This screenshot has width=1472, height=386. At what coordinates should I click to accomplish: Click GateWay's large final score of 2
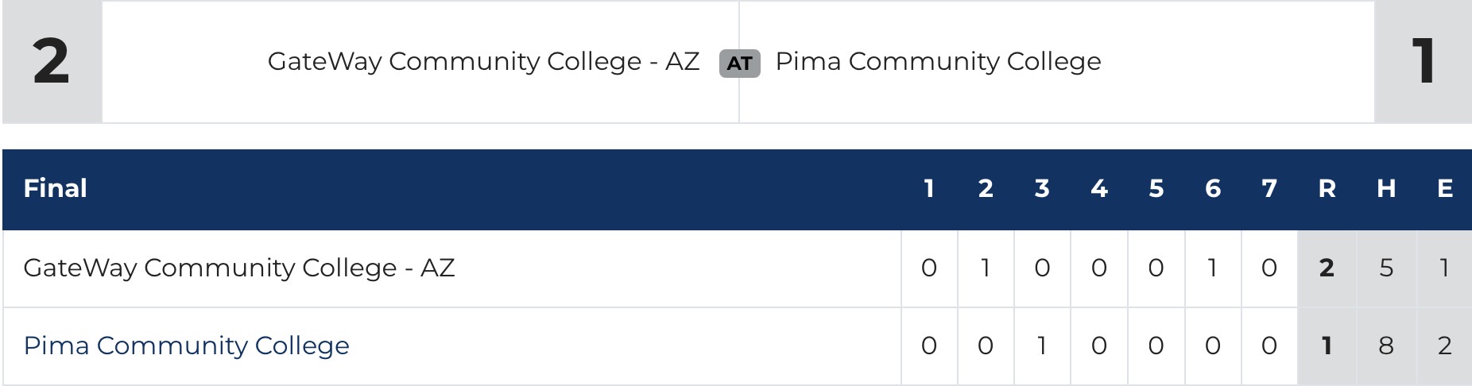51,61
